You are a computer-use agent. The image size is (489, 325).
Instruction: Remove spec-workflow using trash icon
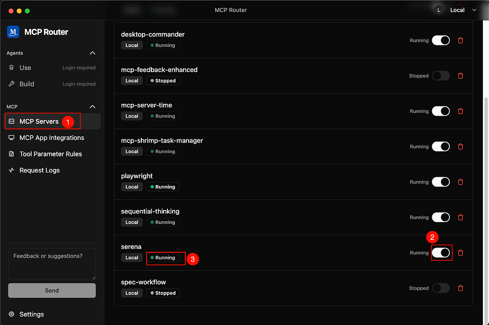coord(460,288)
